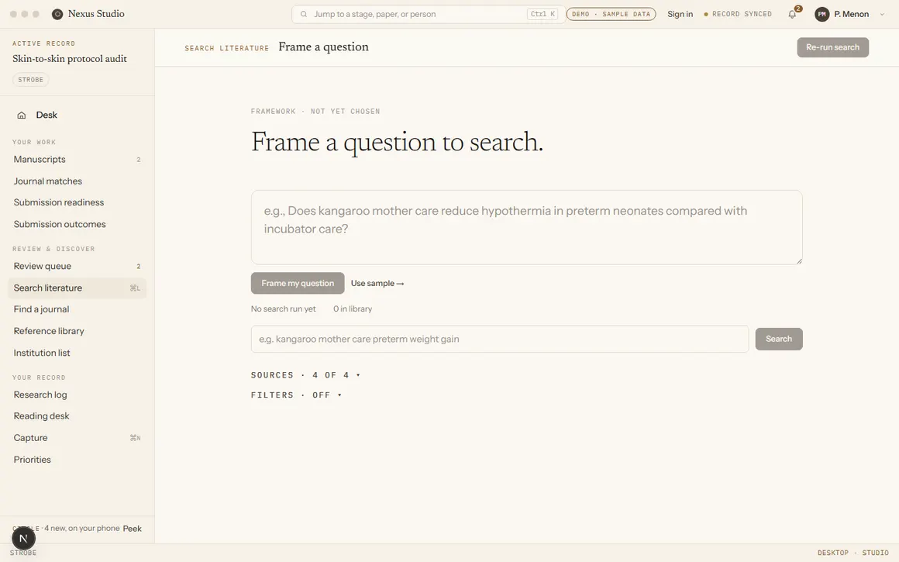Image resolution: width=899 pixels, height=562 pixels.
Task: Click the No search run yet text
Action: [x=283, y=309]
